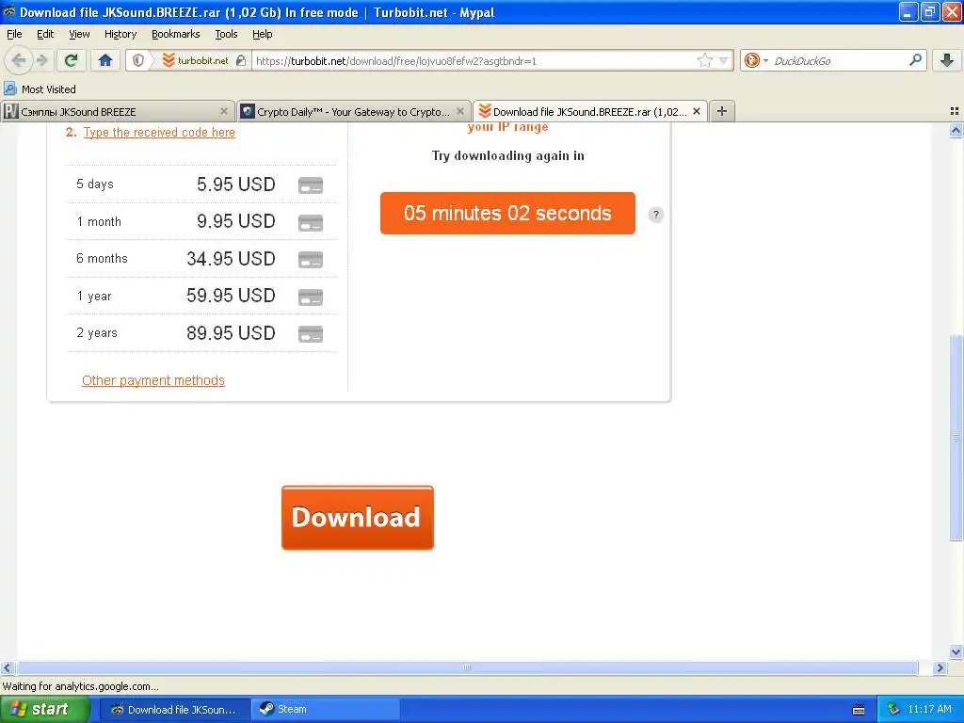Click the address bar URL field
964x723 pixels.
(x=474, y=60)
